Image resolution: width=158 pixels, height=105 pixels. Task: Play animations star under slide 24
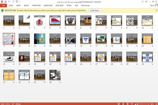(x=60, y=64)
